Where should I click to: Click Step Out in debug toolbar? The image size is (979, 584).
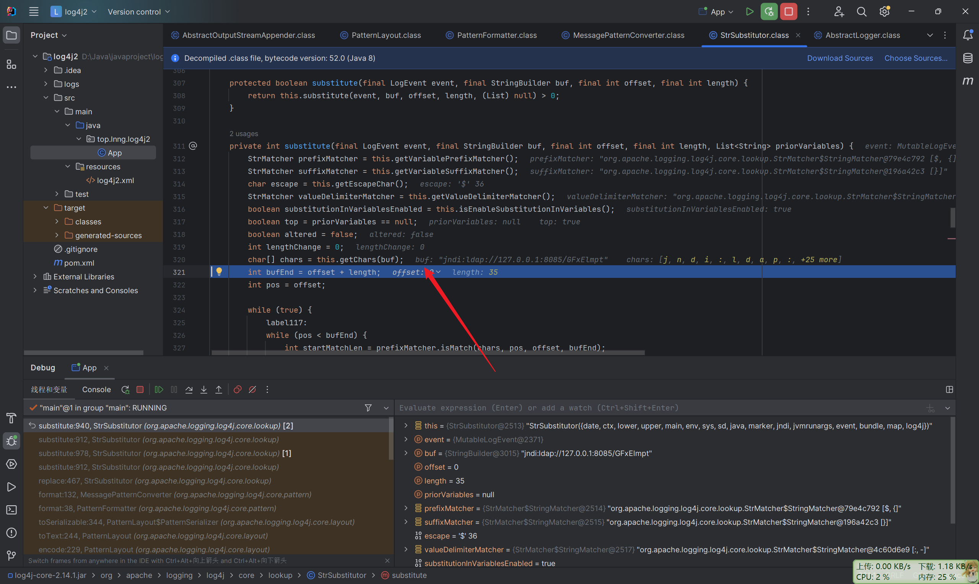[x=219, y=389]
